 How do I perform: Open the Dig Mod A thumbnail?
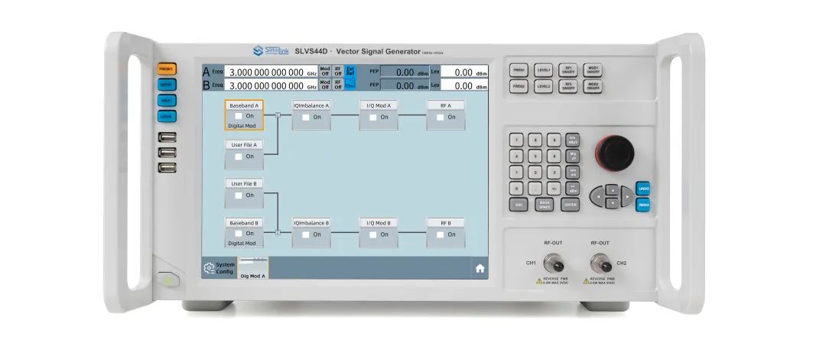pyautogui.click(x=253, y=268)
